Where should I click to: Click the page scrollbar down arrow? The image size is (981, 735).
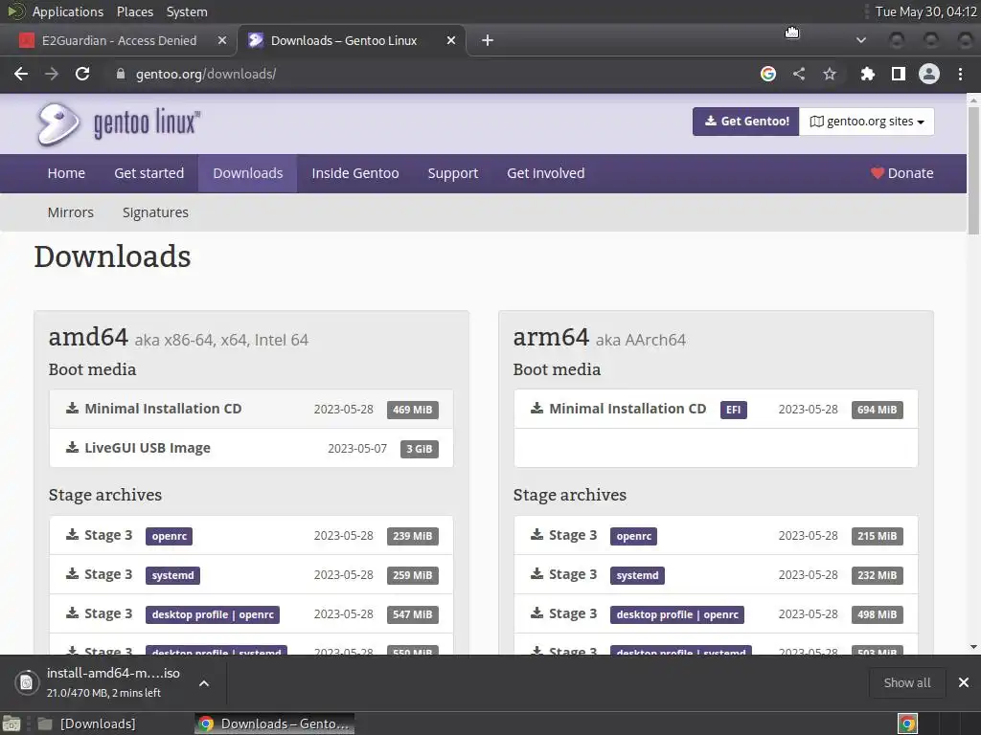pyautogui.click(x=973, y=647)
